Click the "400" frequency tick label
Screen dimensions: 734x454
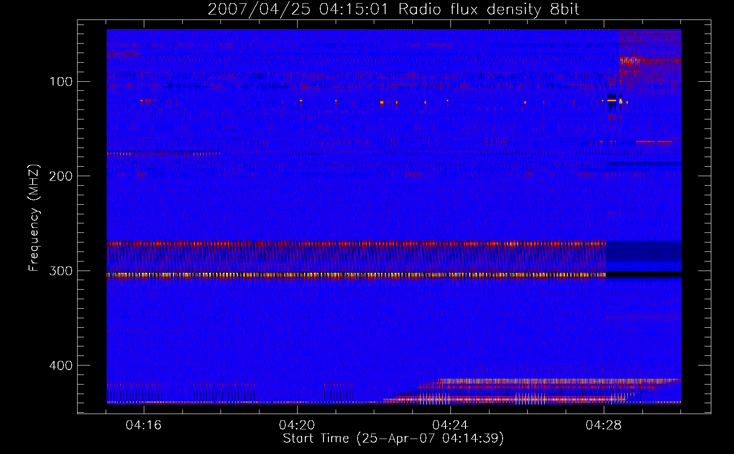tap(61, 365)
